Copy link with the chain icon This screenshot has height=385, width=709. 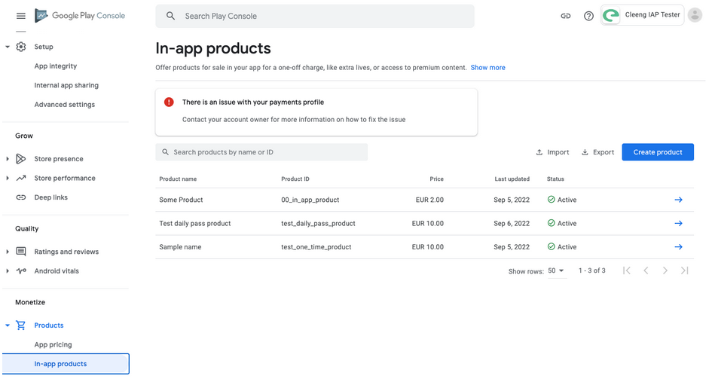pos(566,16)
